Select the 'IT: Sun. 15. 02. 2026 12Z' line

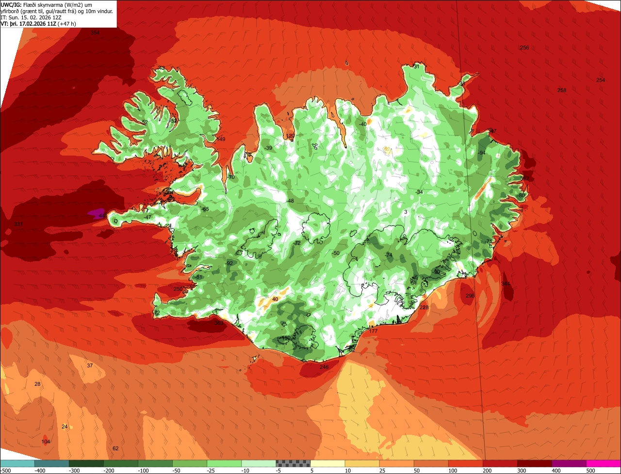point(32,17)
